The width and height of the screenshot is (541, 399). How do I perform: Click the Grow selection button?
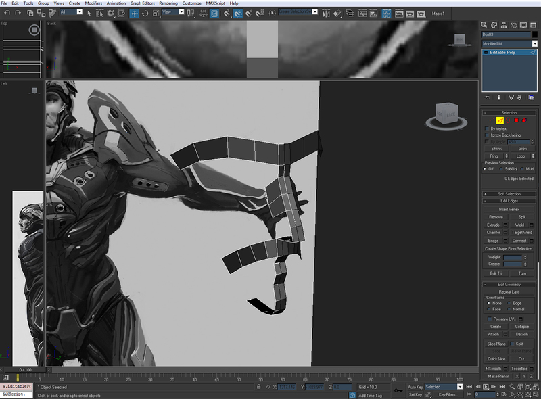tap(523, 148)
